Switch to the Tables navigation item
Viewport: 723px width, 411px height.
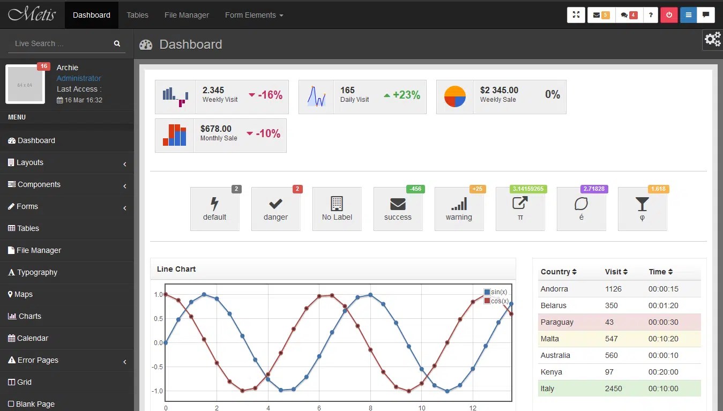coord(137,15)
